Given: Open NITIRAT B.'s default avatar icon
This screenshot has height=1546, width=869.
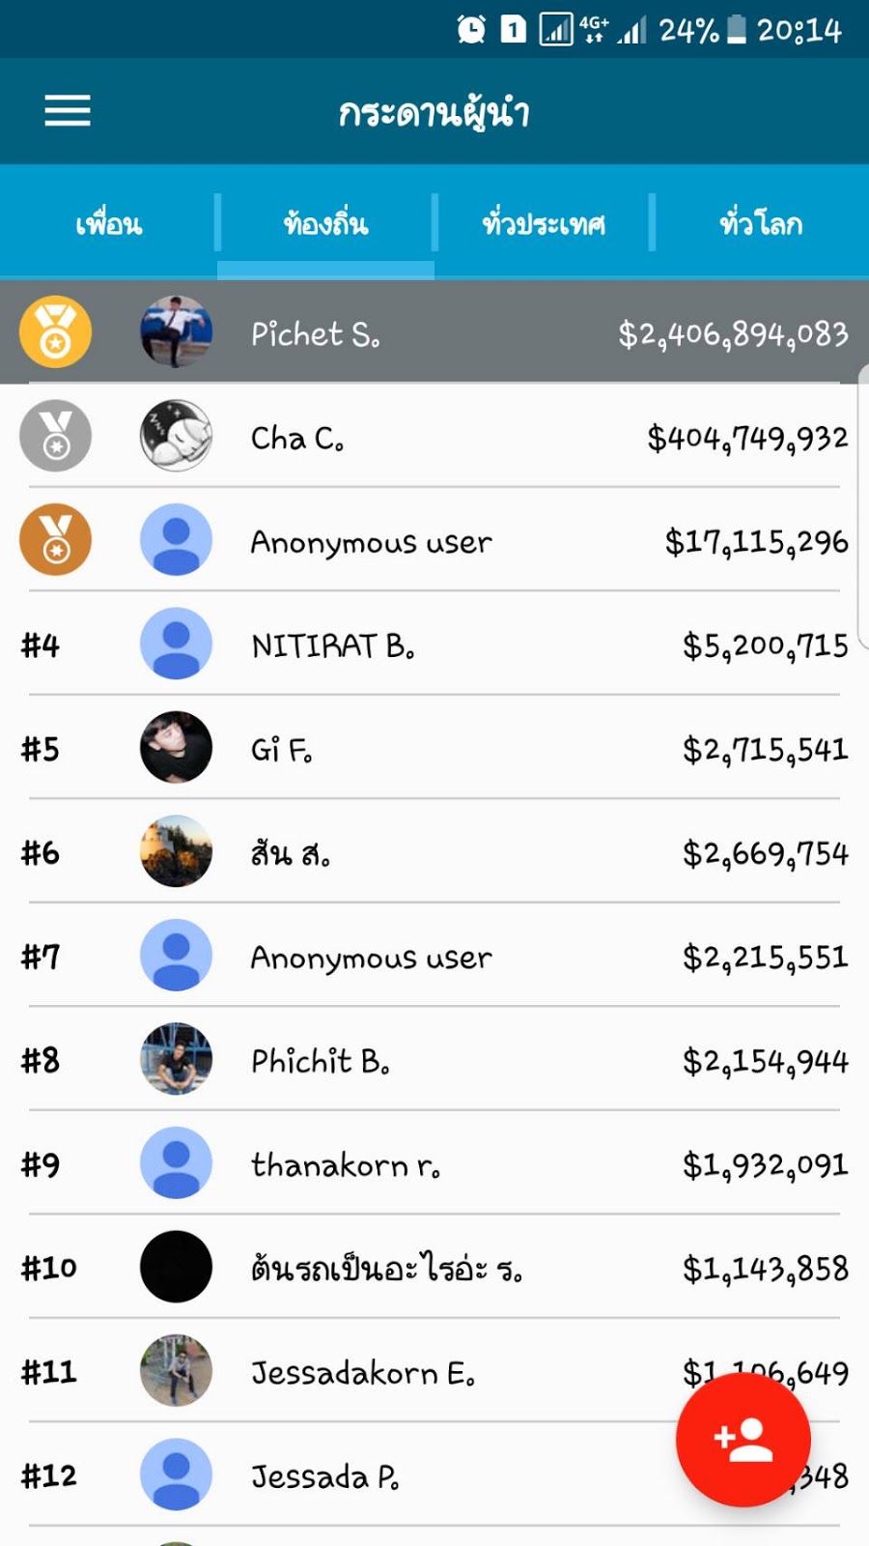Looking at the screenshot, I should [176, 644].
